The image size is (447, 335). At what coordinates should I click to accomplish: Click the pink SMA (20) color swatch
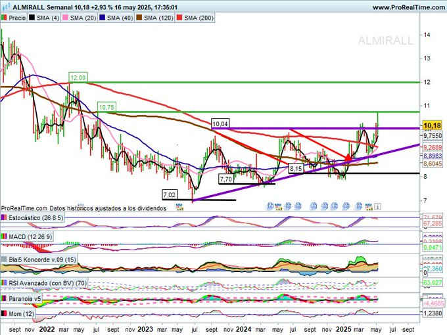(x=66, y=18)
